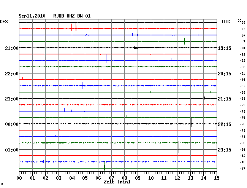247x188 pixels.
Task: Click the DC value -44
Action: pos(242,80)
